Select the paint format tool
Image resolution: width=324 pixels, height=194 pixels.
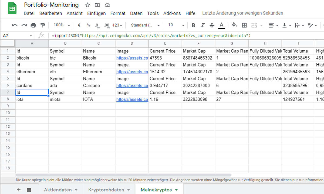click(x=42, y=25)
